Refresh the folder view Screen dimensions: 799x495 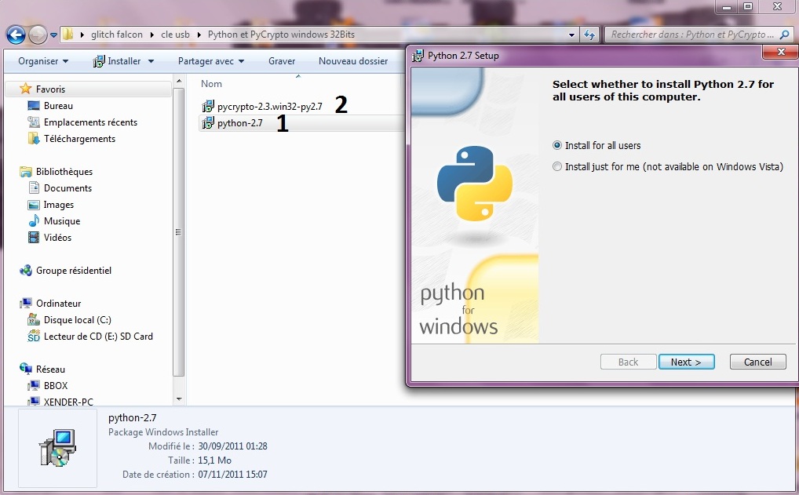[x=589, y=35]
